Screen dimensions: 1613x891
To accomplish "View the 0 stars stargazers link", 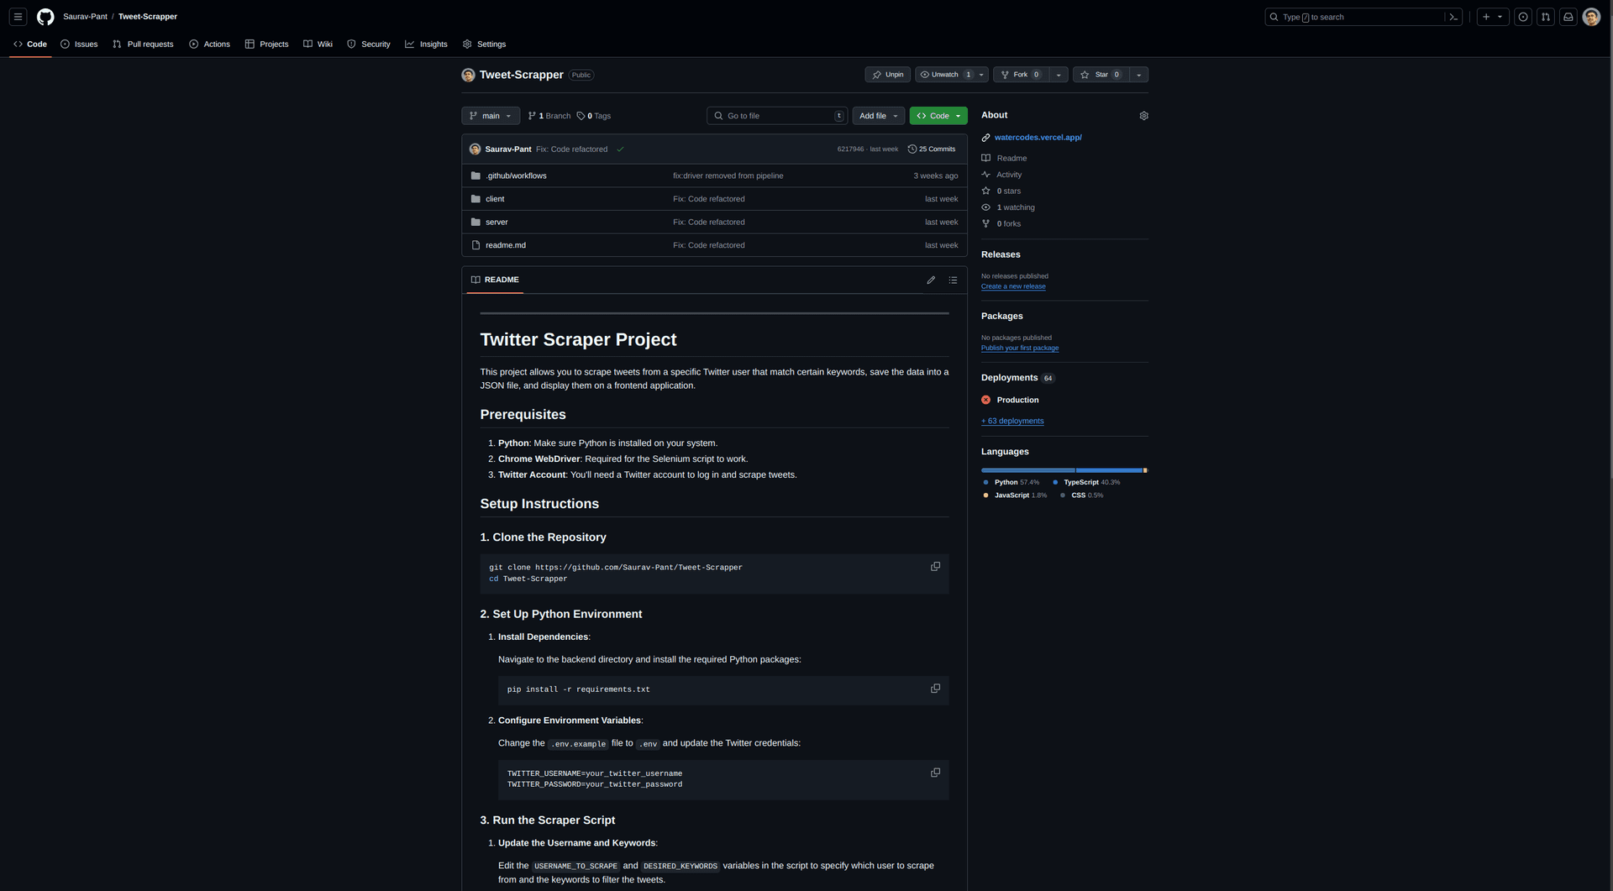I will 1001,191.
